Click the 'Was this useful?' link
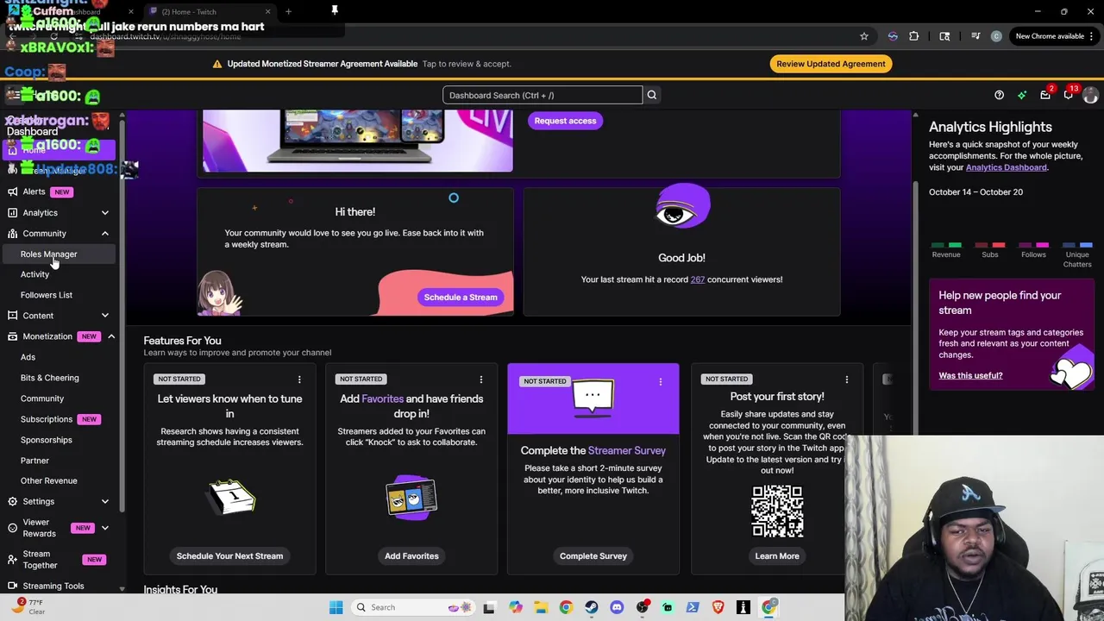The height and width of the screenshot is (621, 1104). point(970,375)
